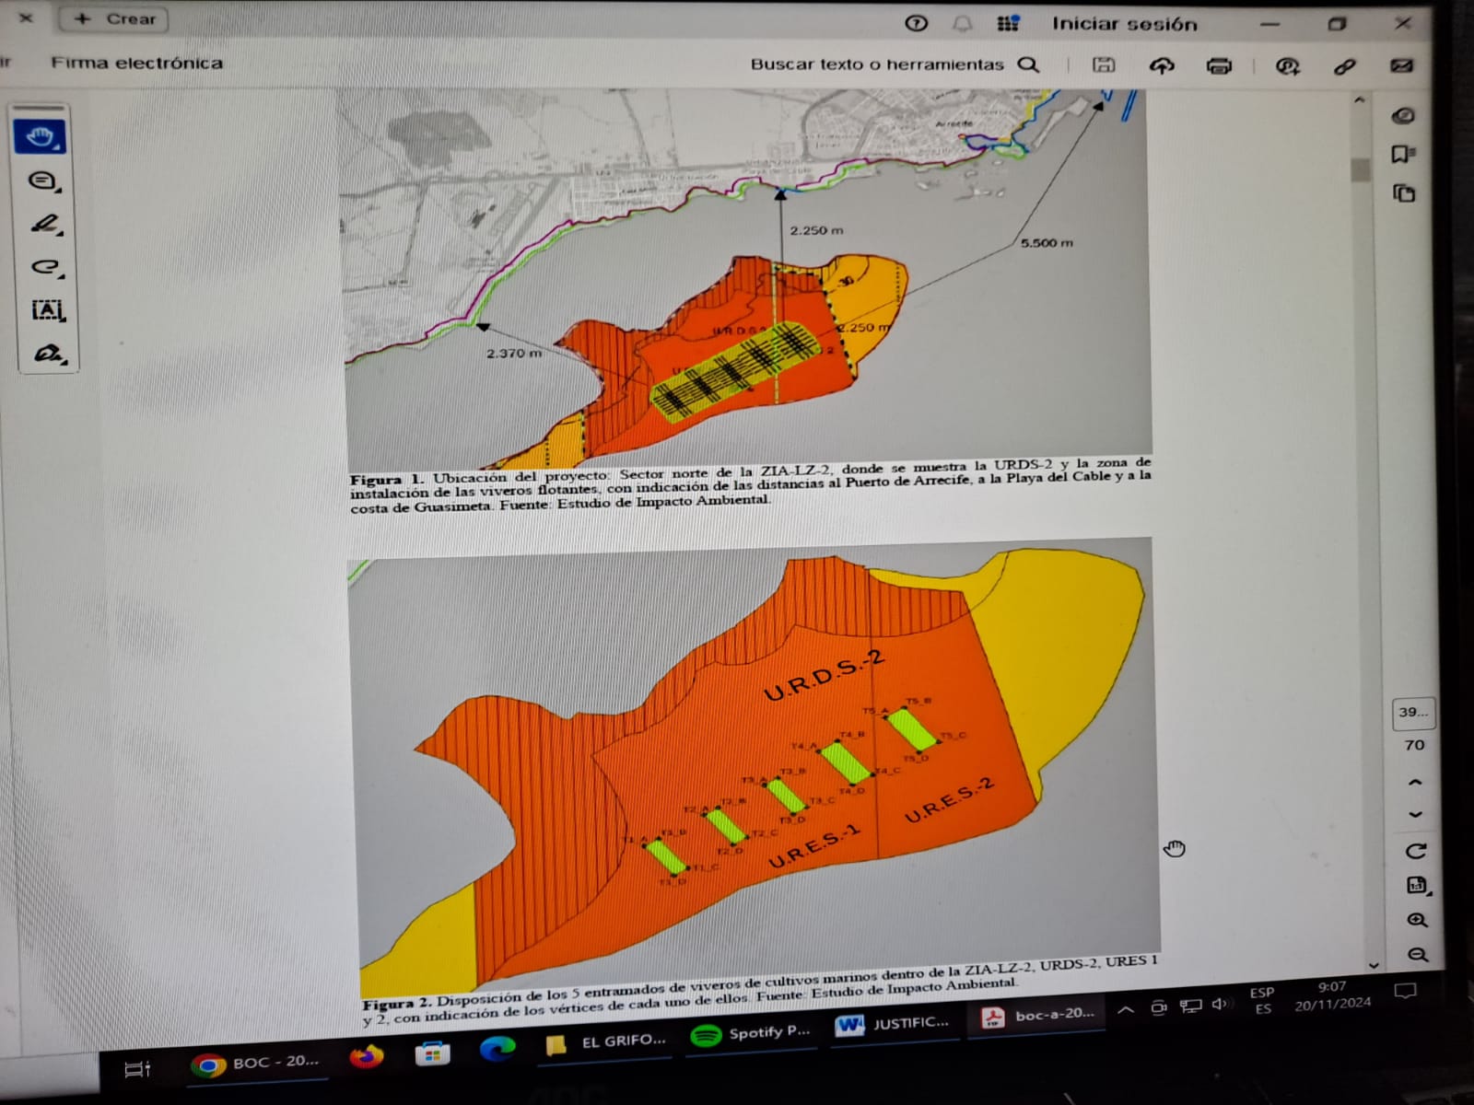The height and width of the screenshot is (1105, 1474).
Task: Show hidden system tray icons
Action: 1126,1009
